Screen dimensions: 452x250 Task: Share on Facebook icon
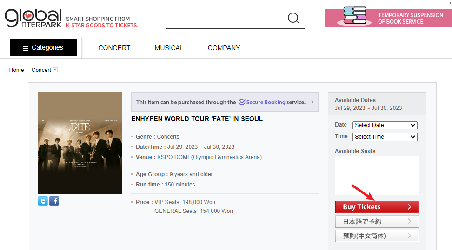pos(54,201)
